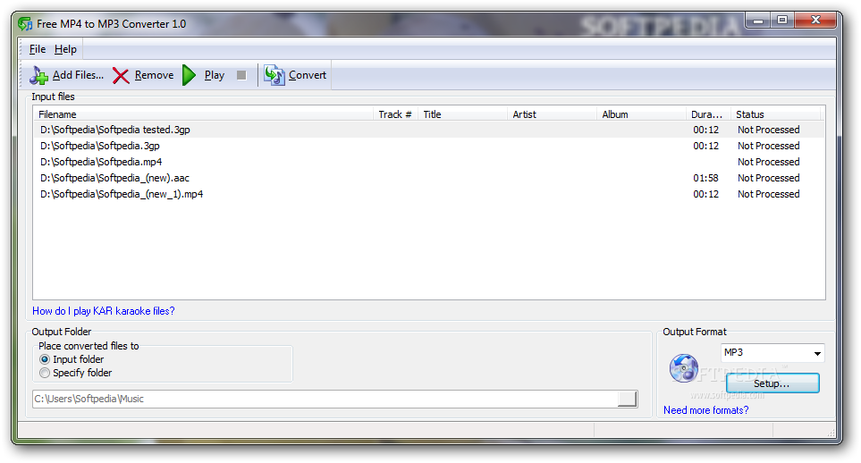Viewport: 861px width, 463px height.
Task: Sort by the Album column header
Action: (641, 114)
